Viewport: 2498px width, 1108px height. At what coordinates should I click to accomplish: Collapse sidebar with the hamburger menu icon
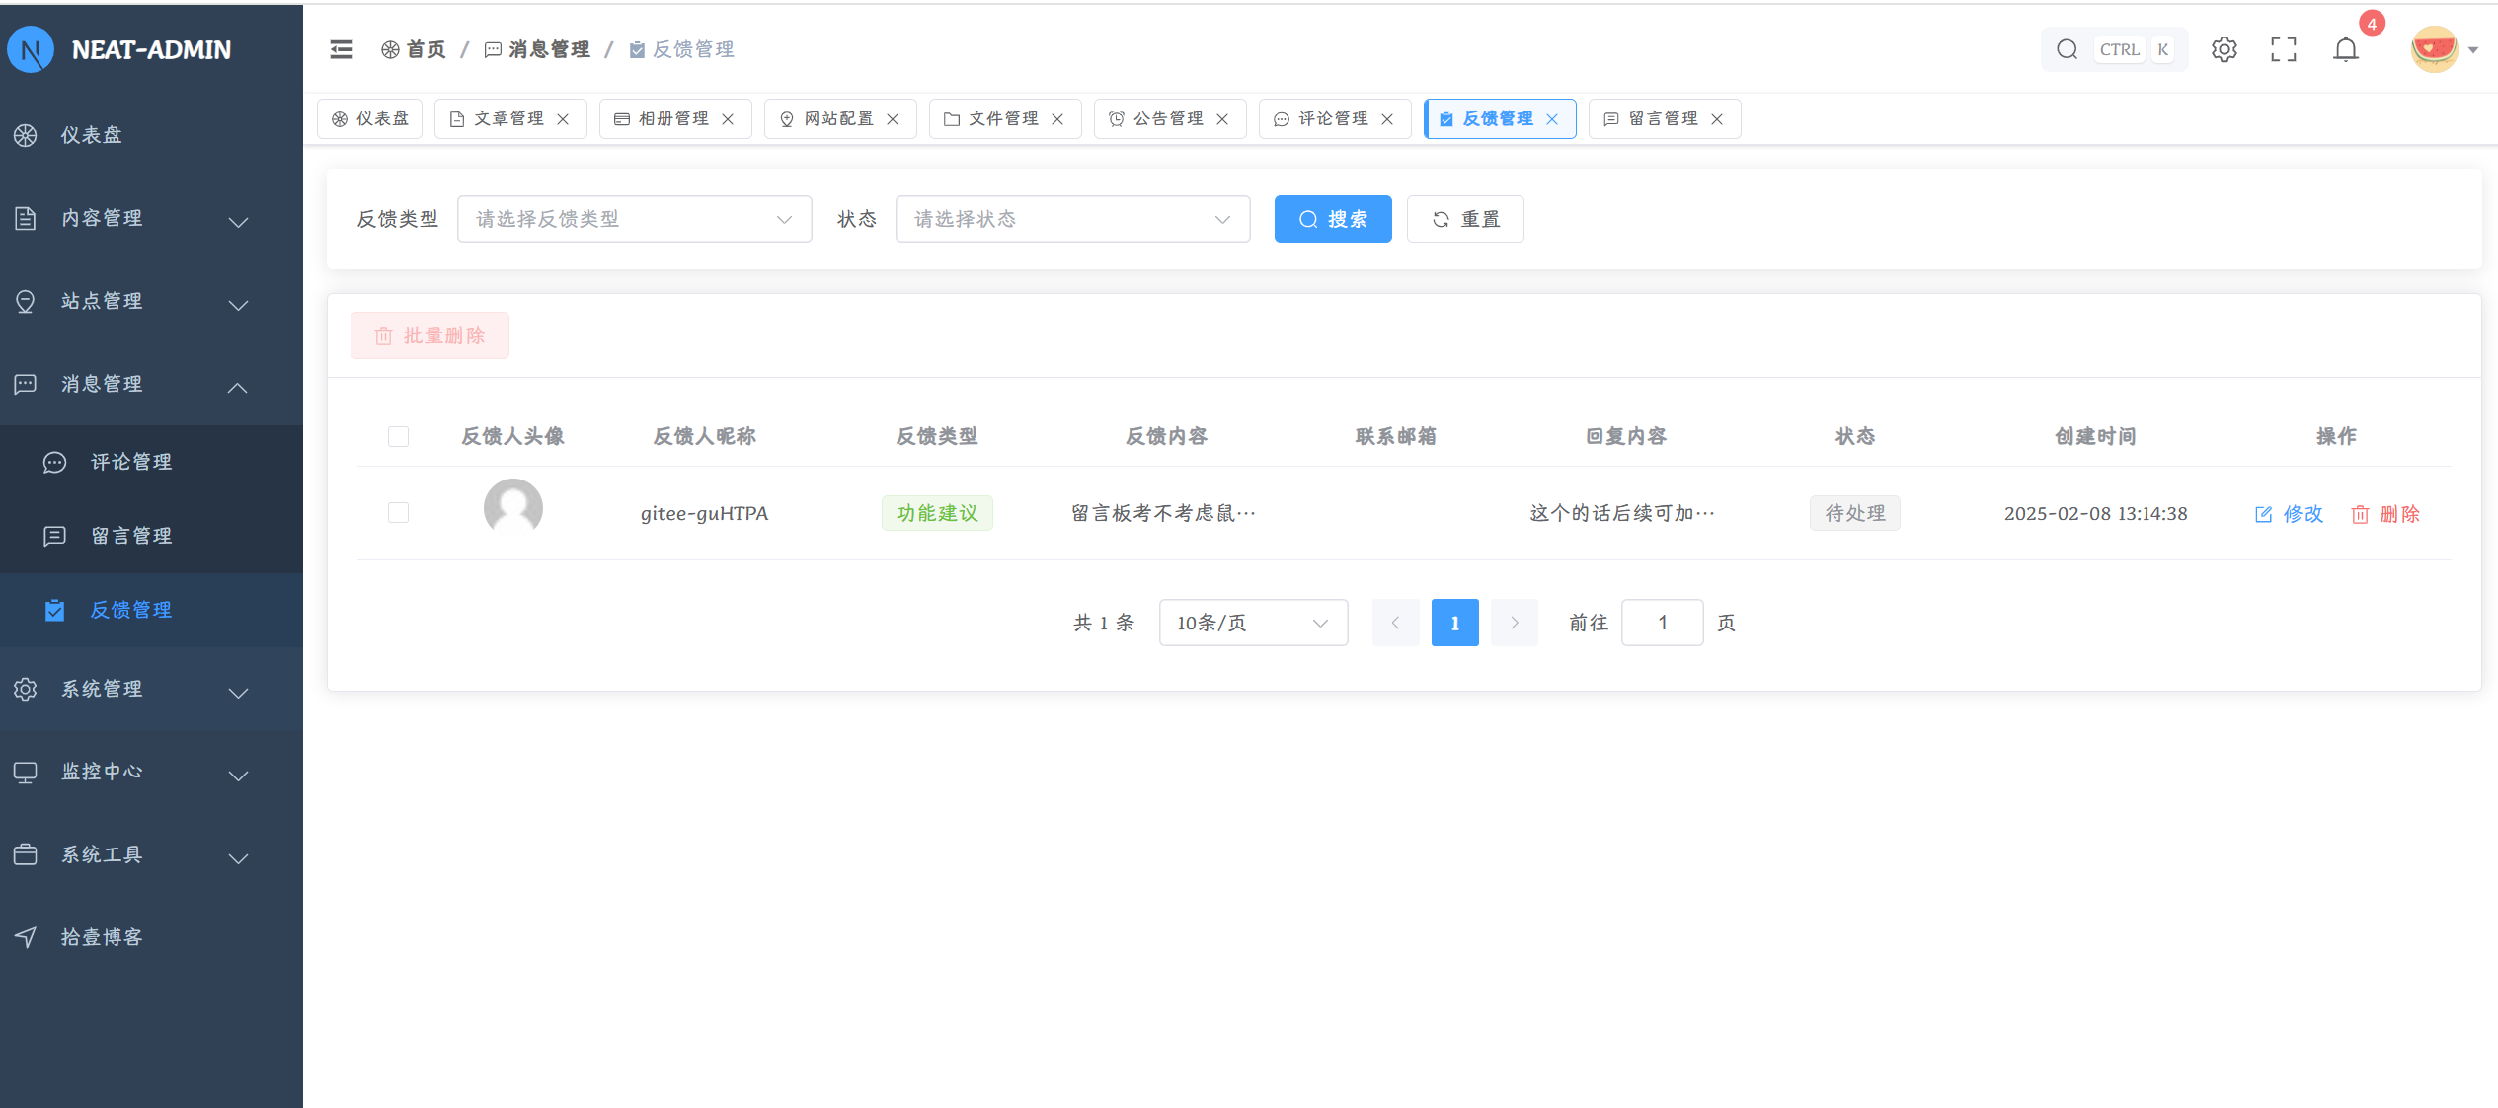tap(342, 49)
